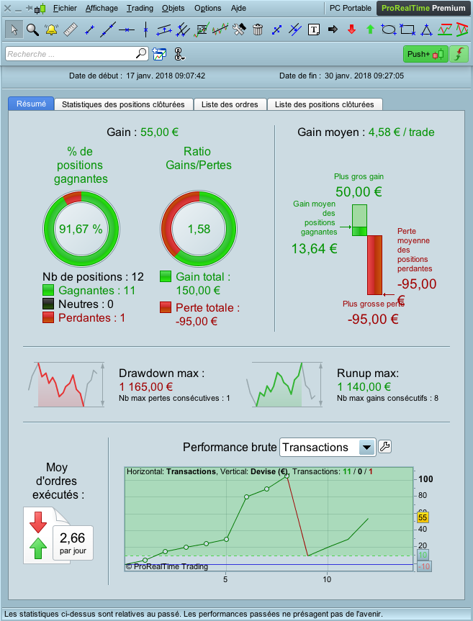Click the green and red zigzag chart icon
Screen dimensions: 473x621
tap(445, 30)
